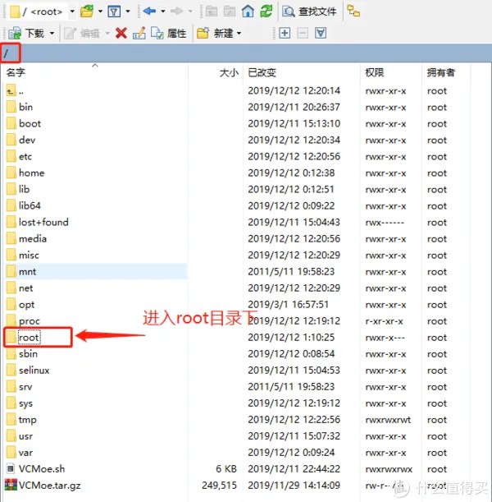The image size is (492, 502).
Task: Click the red Delete X icon
Action: point(121,33)
